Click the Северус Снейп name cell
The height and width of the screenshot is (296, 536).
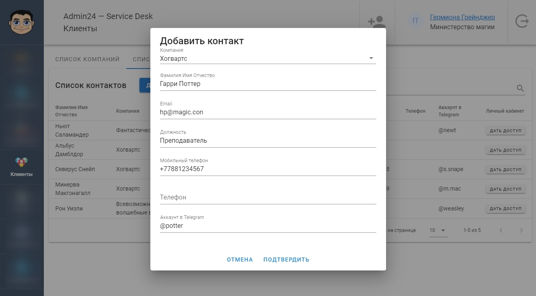(x=75, y=169)
